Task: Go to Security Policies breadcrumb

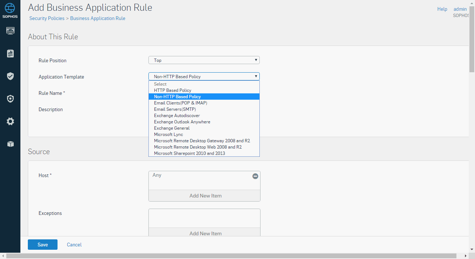Action: pyautogui.click(x=47, y=18)
